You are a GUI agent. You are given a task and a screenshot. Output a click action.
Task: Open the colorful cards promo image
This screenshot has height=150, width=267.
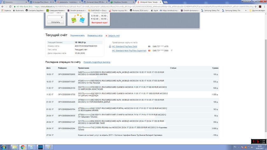[x=78, y=20]
